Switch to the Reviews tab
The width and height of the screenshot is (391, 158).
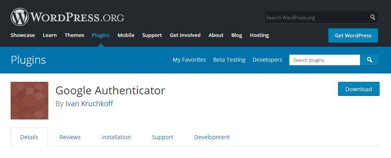pos(70,137)
